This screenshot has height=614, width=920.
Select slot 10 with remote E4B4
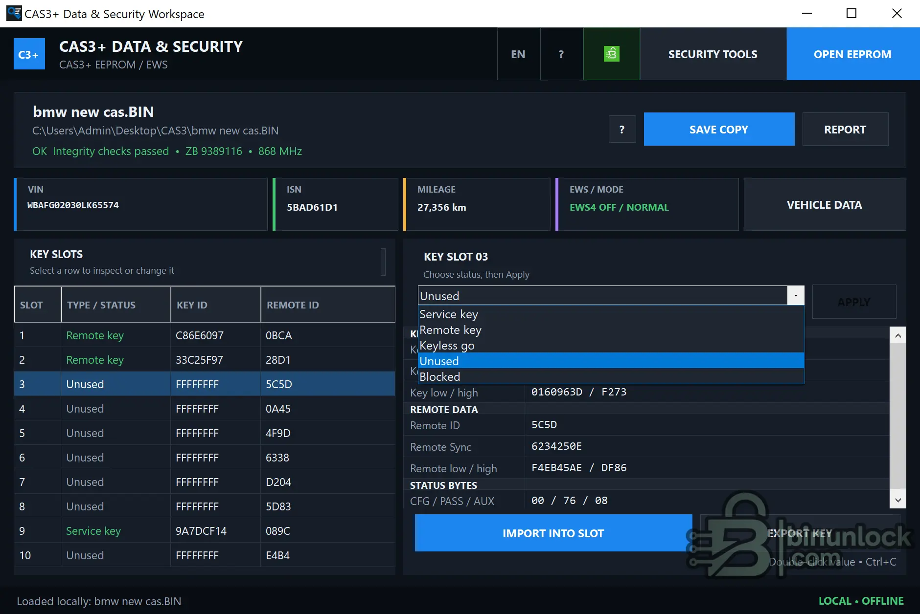(x=205, y=555)
